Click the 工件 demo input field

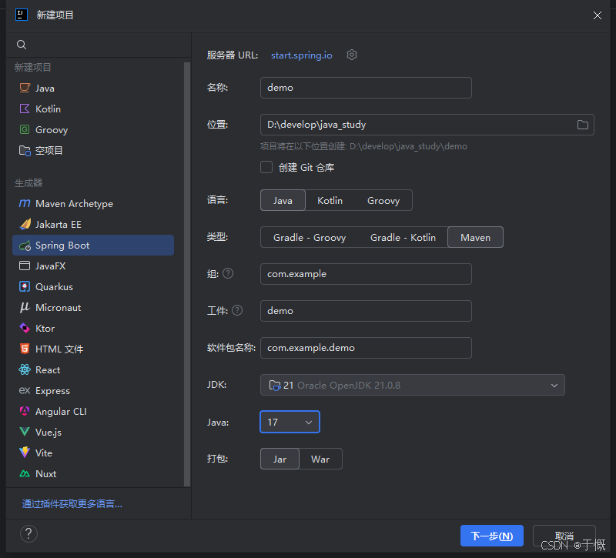point(366,311)
